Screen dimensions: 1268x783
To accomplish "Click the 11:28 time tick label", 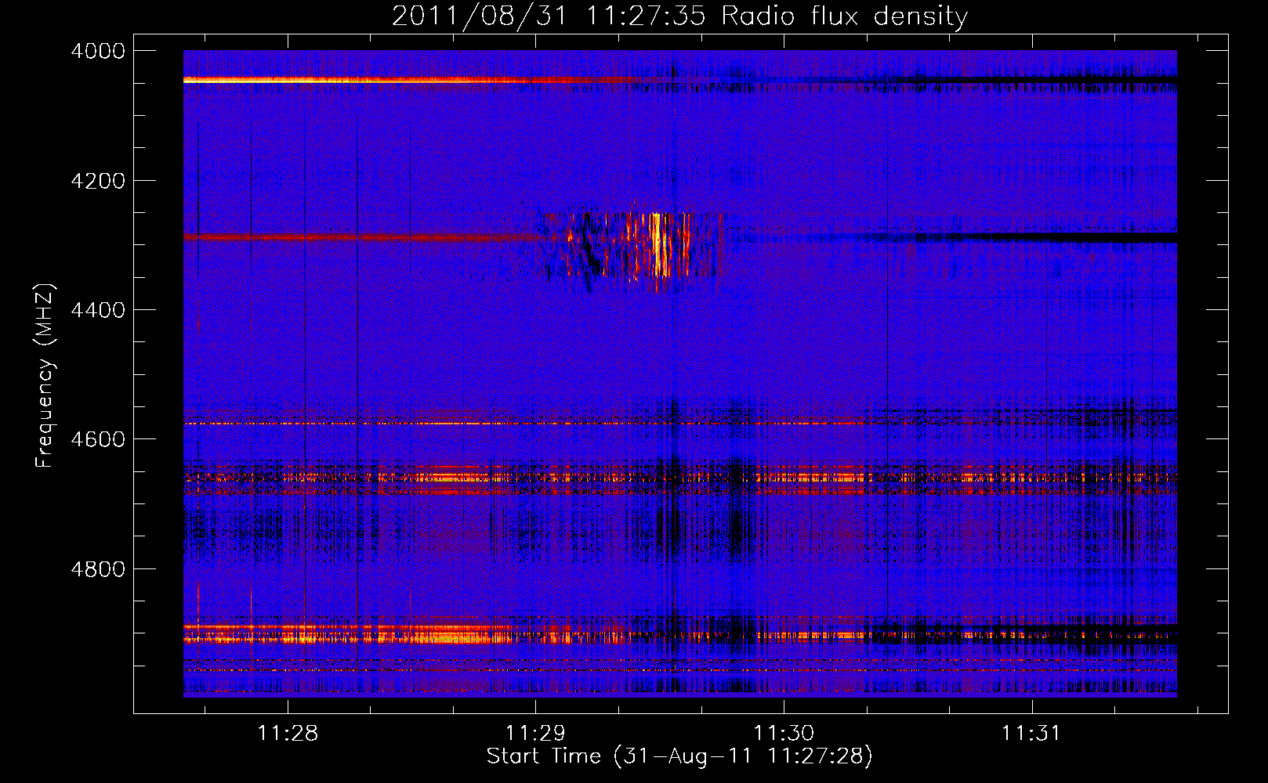I will pyautogui.click(x=288, y=734).
